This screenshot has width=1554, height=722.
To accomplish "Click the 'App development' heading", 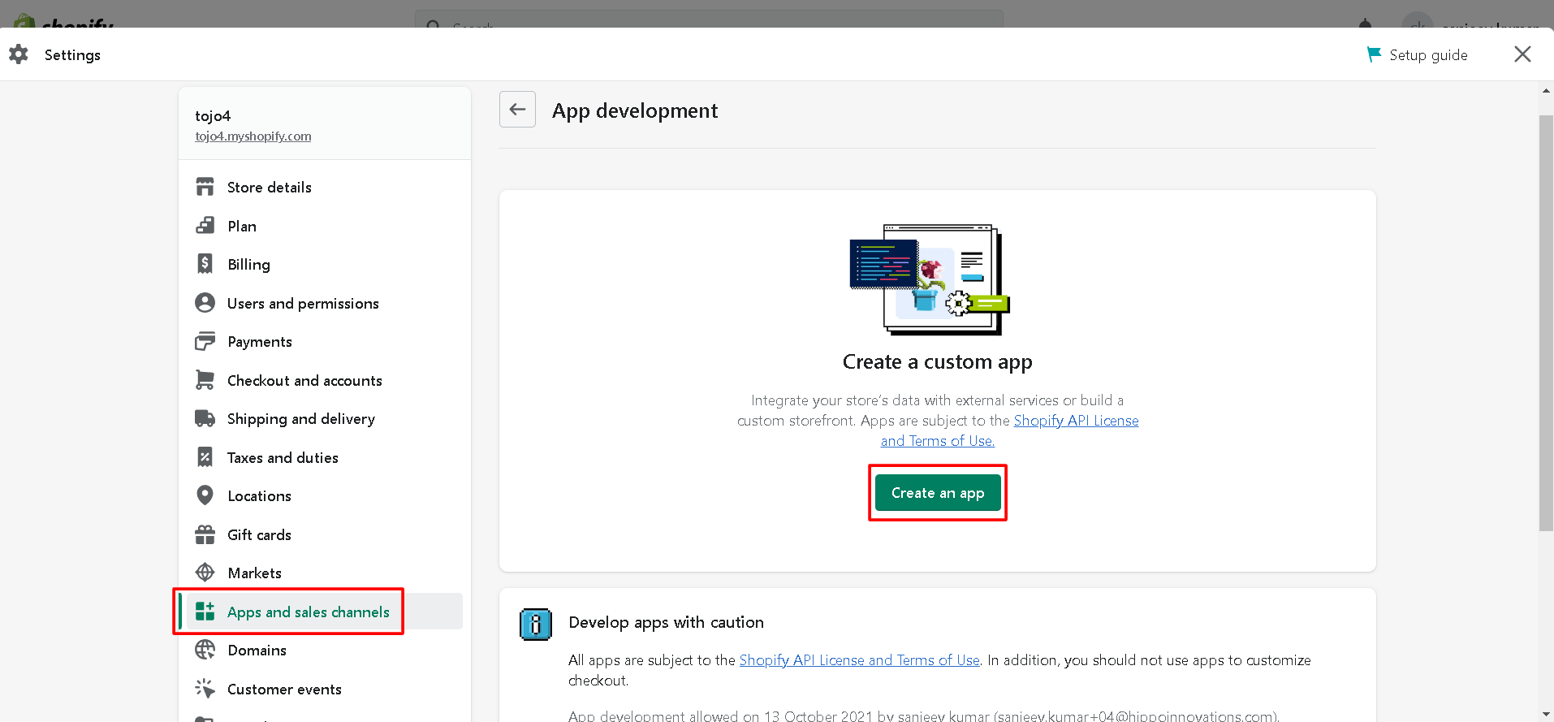I will [635, 110].
